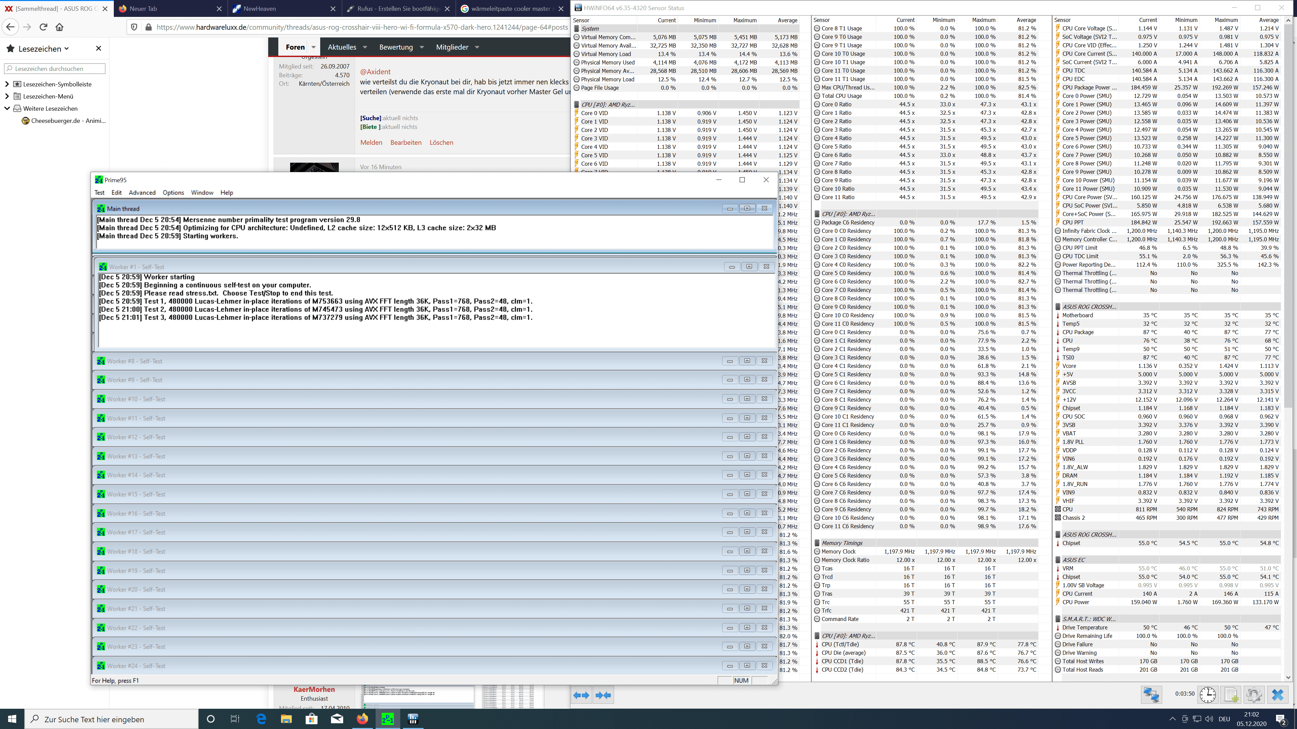Reload the hardwareluxx page

coord(43,27)
